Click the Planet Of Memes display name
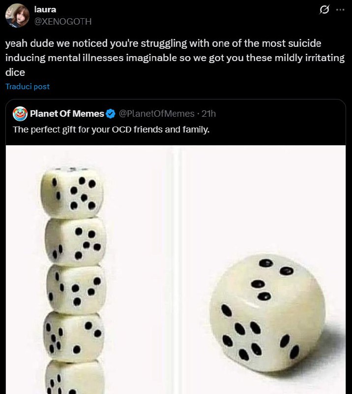The height and width of the screenshot is (394, 352). 67,113
